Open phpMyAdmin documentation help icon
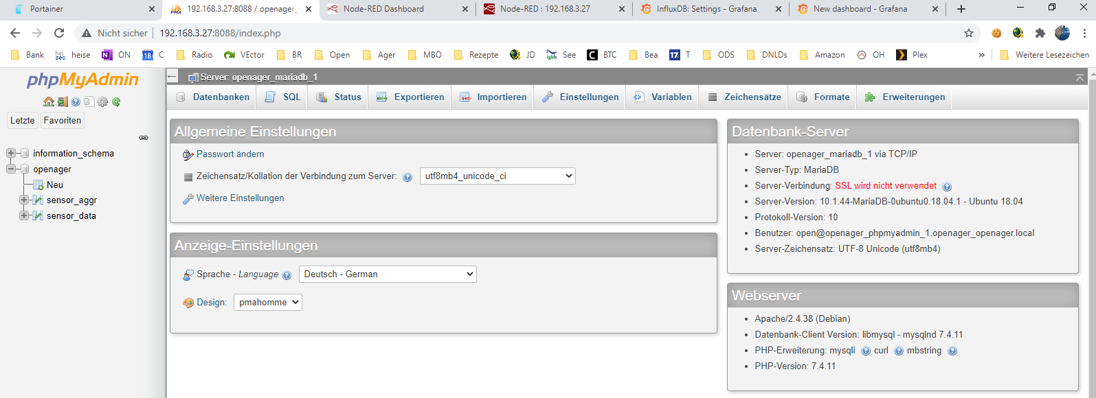Viewport: 1096px width, 398px height. tap(76, 102)
